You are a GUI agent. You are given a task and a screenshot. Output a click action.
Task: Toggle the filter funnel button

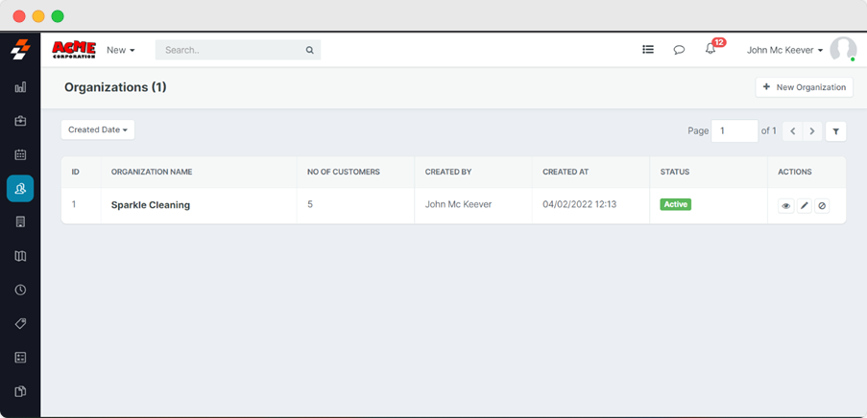pyautogui.click(x=835, y=131)
